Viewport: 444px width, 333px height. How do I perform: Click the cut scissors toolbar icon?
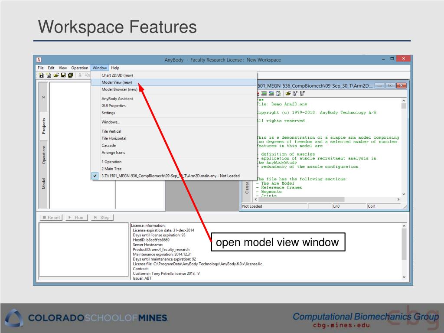(80, 75)
